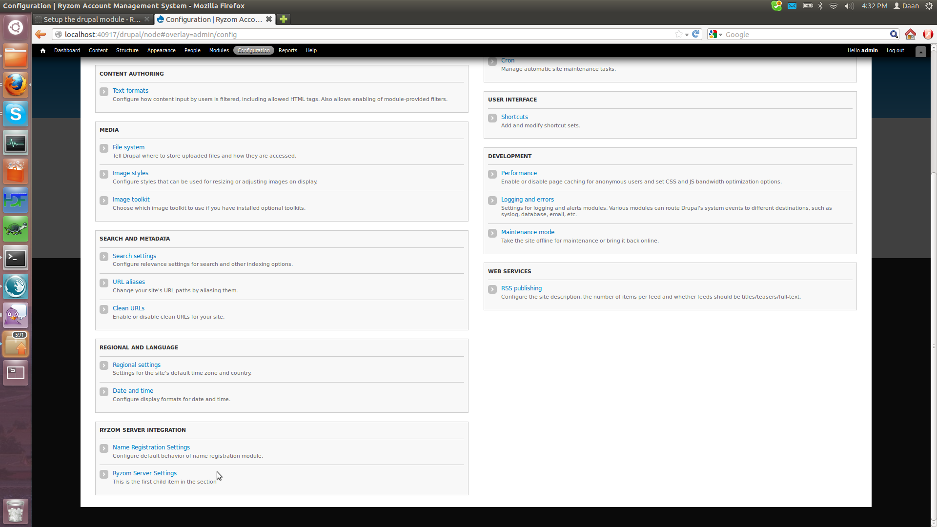Open Terminal from the launcher
This screenshot has width=937, height=527.
[x=16, y=258]
